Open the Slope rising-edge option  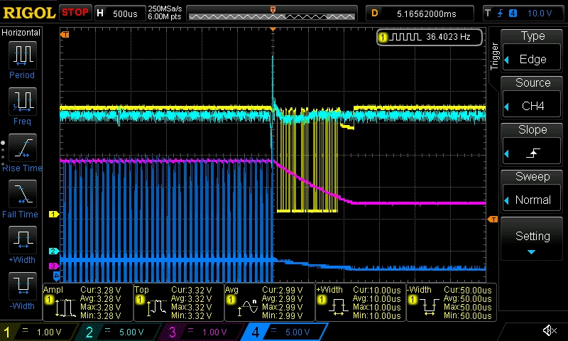click(532, 153)
